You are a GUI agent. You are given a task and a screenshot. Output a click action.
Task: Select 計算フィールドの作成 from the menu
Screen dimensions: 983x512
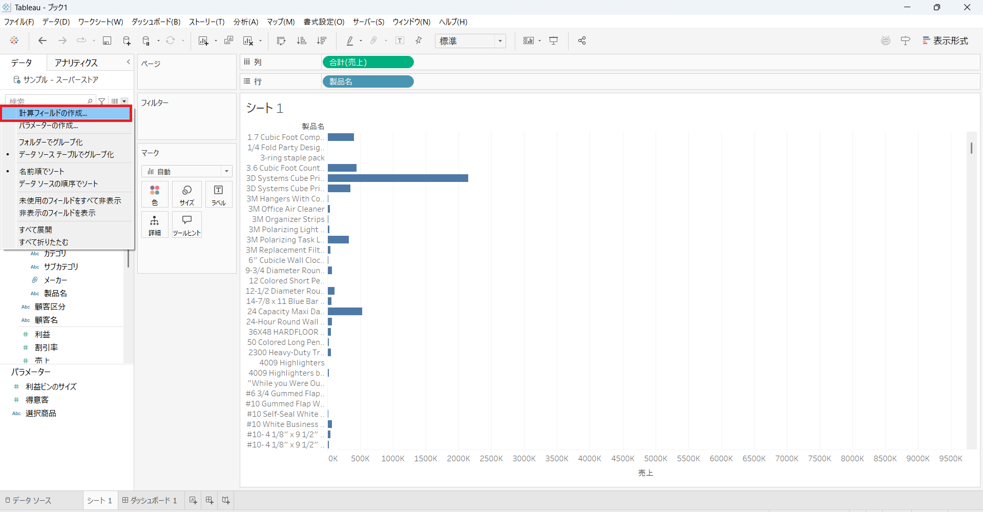(53, 113)
